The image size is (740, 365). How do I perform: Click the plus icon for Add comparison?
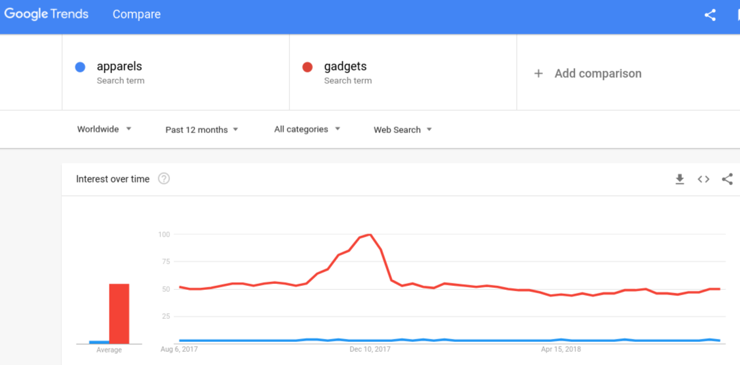pyautogui.click(x=538, y=74)
